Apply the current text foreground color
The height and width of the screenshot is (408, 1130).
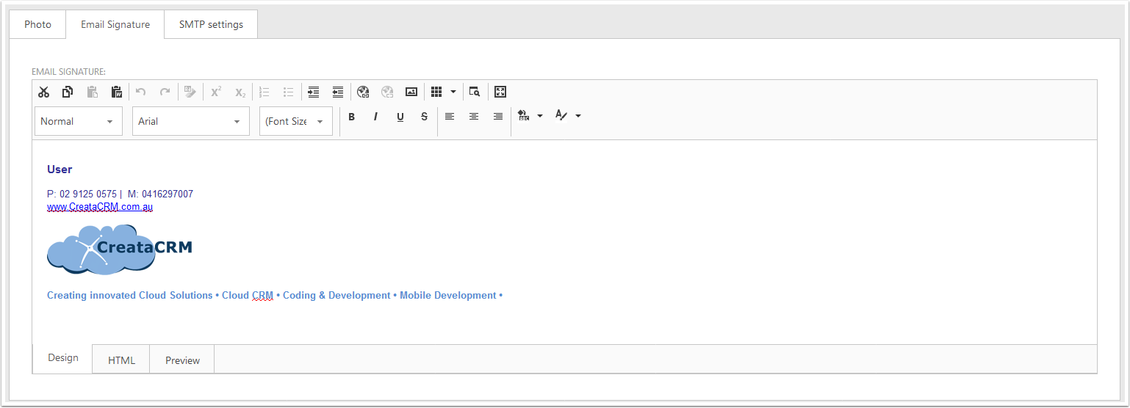click(x=561, y=116)
